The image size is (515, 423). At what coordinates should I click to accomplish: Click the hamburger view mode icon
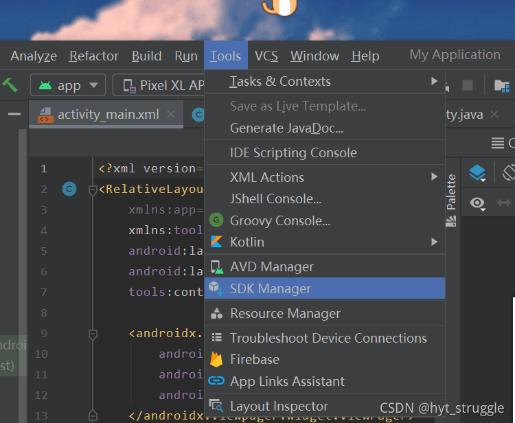point(498,143)
